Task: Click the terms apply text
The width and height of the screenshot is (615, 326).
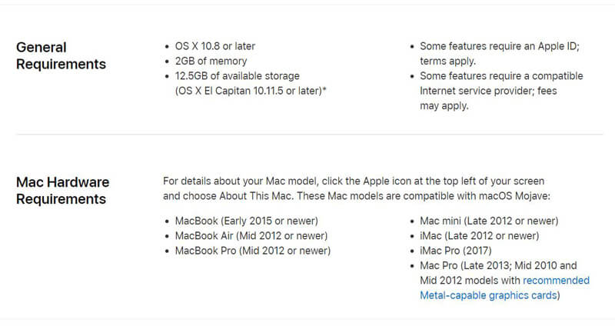Action: (447, 62)
